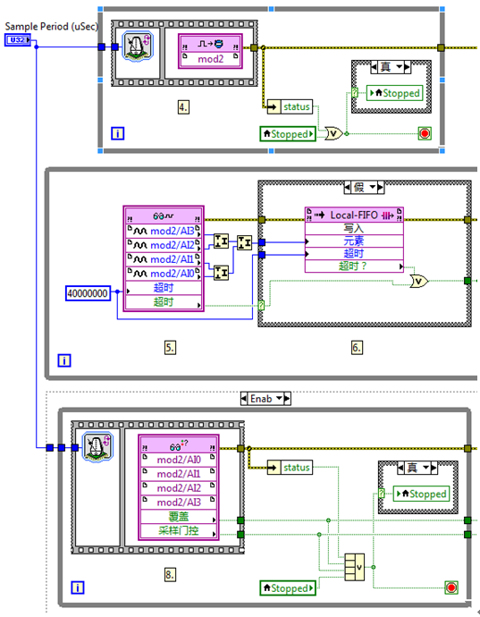
Task: Select the Sample Period U32 control terminal
Action: 18,39
